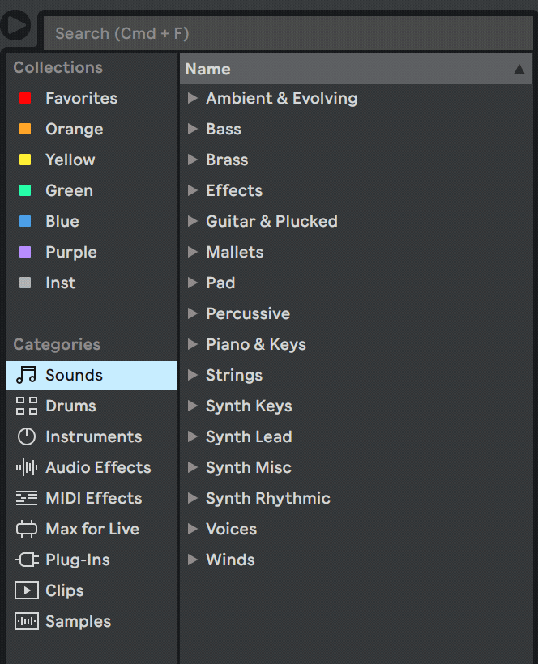The width and height of the screenshot is (538, 664).
Task: Click the Clips play-box icon
Action: point(26,590)
